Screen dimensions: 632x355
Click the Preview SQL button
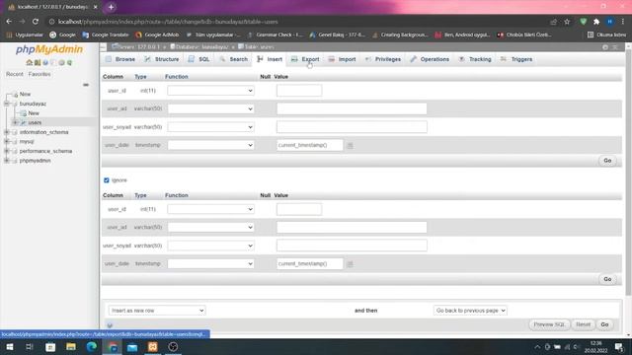tap(549, 324)
